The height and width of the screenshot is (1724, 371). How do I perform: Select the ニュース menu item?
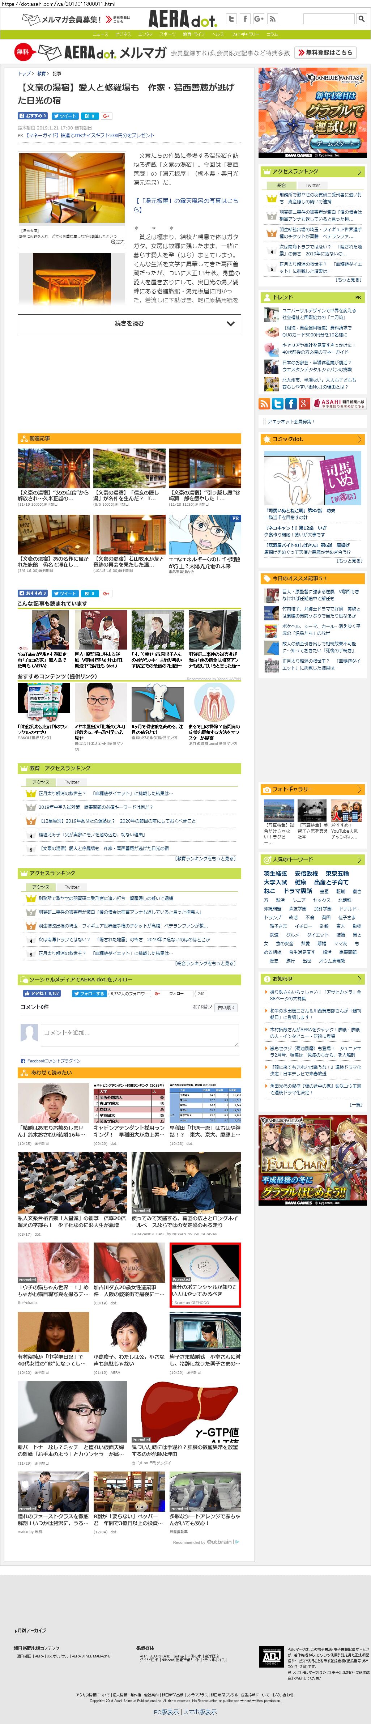pos(100,34)
